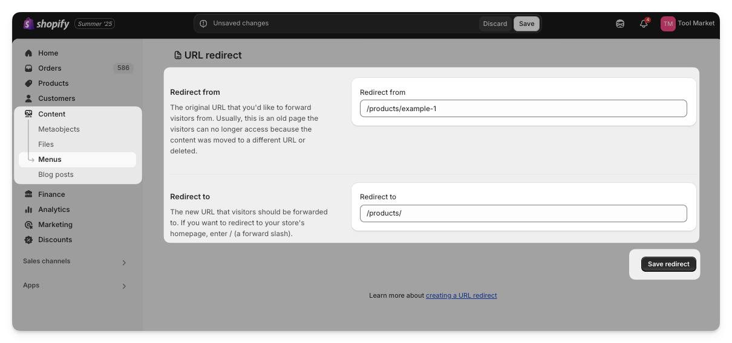
Task: Follow the creating a URL redirect link
Action: 461,296
